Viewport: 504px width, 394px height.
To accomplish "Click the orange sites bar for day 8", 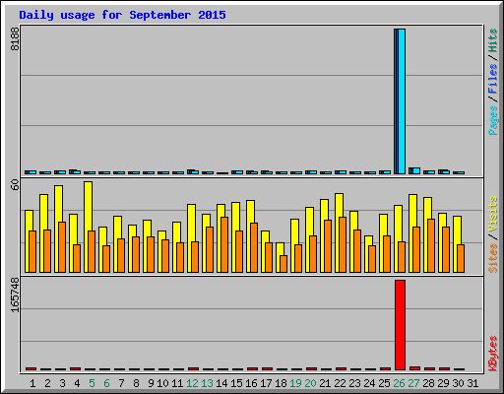I will (136, 254).
